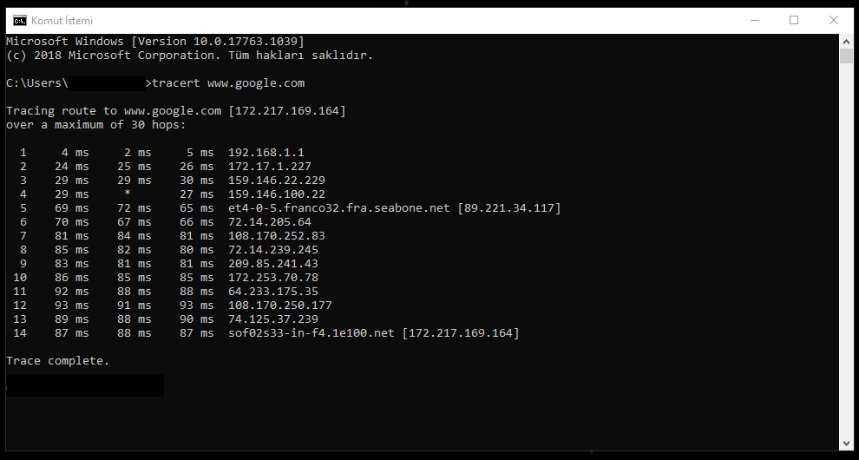Viewport: 859px width, 460px height.
Task: Click the Command Prompt icon in title bar
Action: (20, 21)
